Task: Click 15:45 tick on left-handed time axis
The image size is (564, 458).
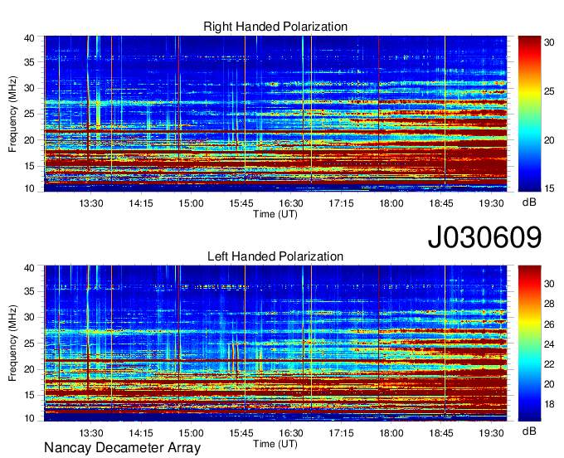Action: coord(241,433)
